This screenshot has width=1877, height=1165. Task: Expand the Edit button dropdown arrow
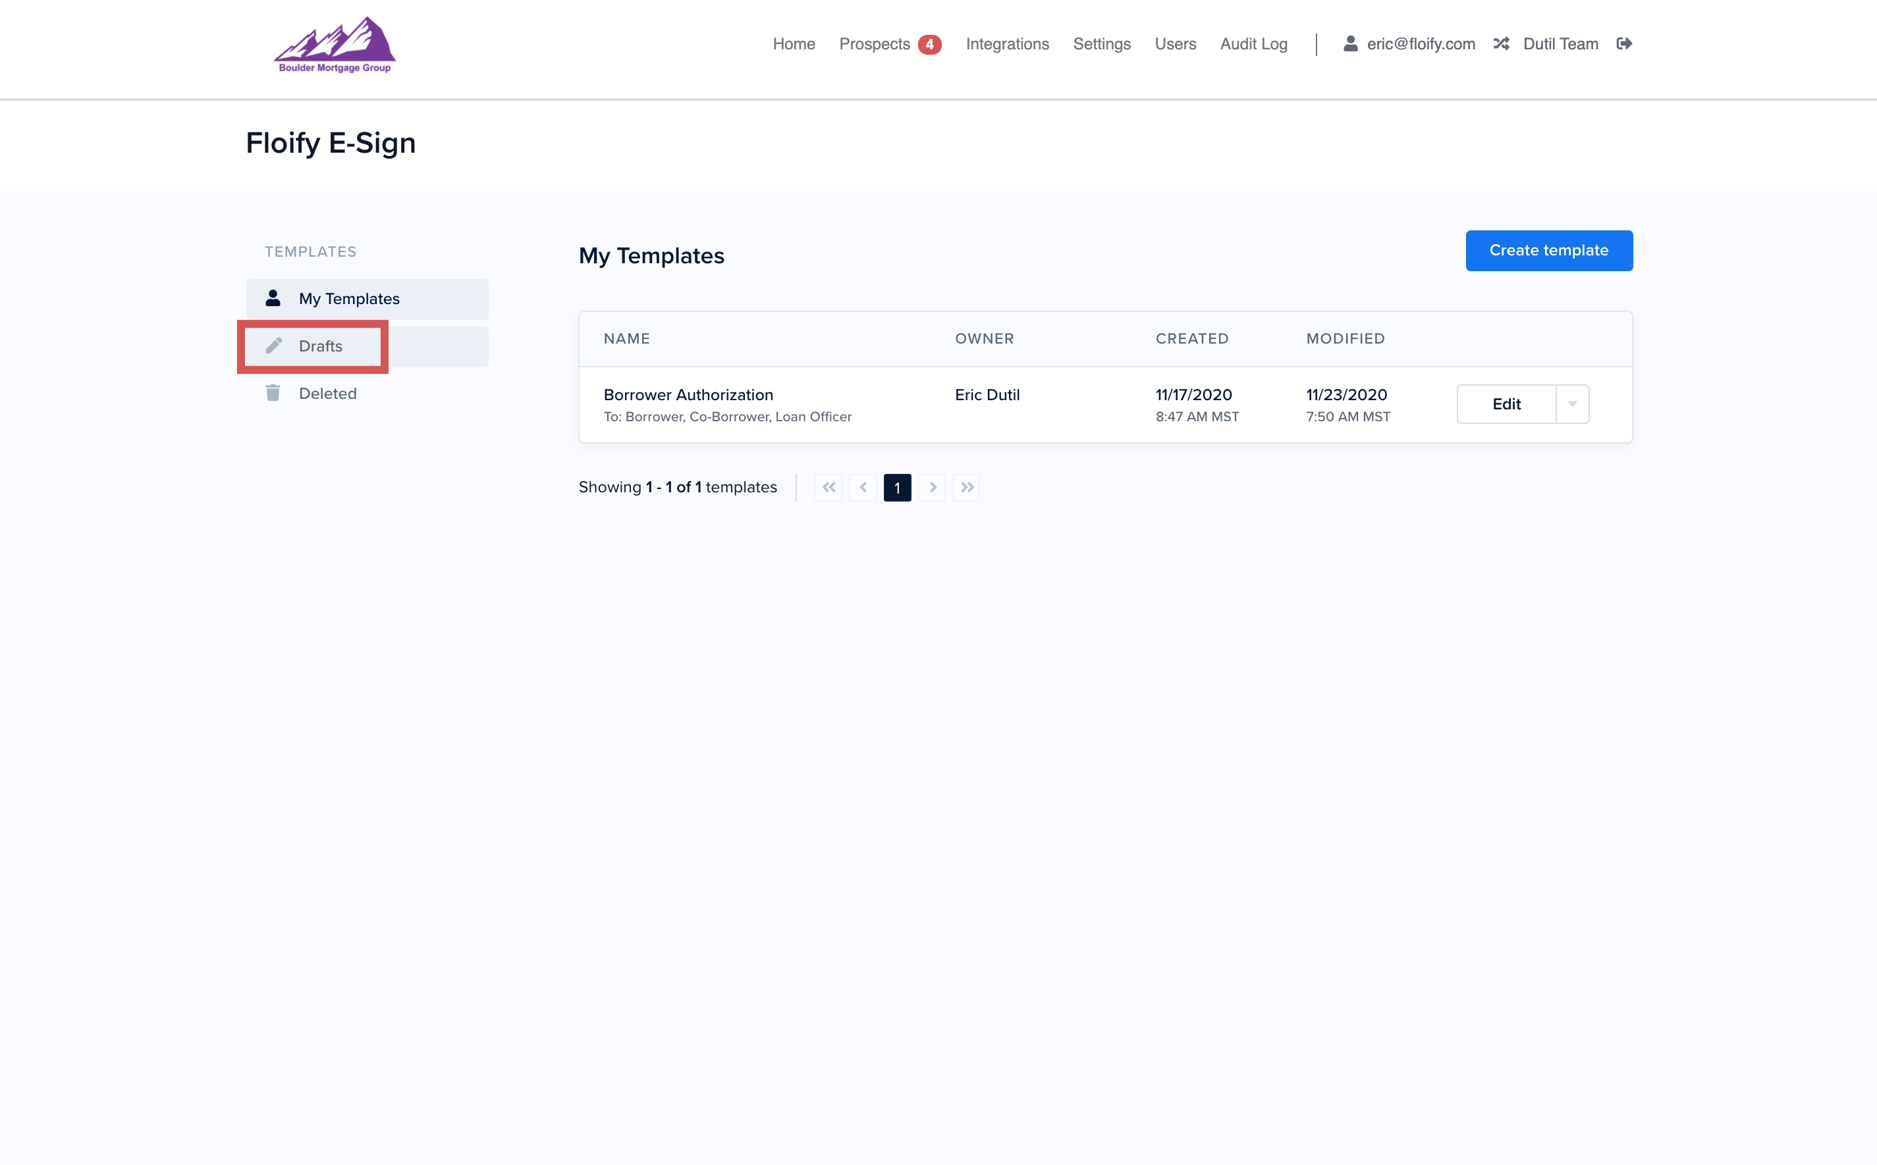(x=1573, y=403)
